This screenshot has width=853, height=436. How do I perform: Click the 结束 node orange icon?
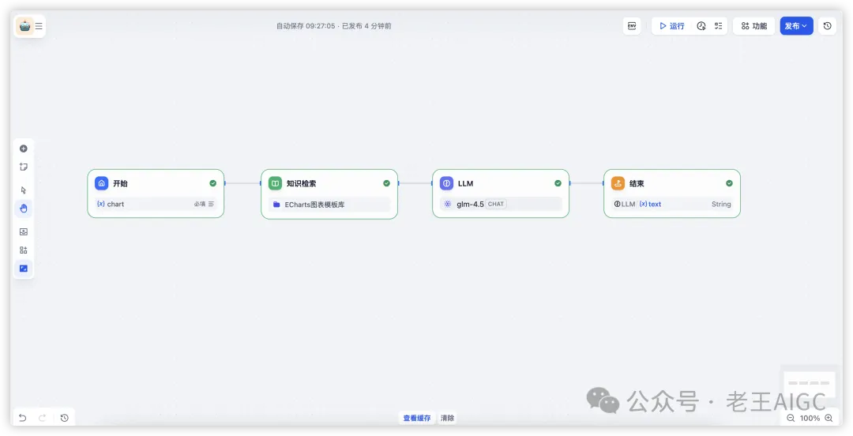point(618,183)
